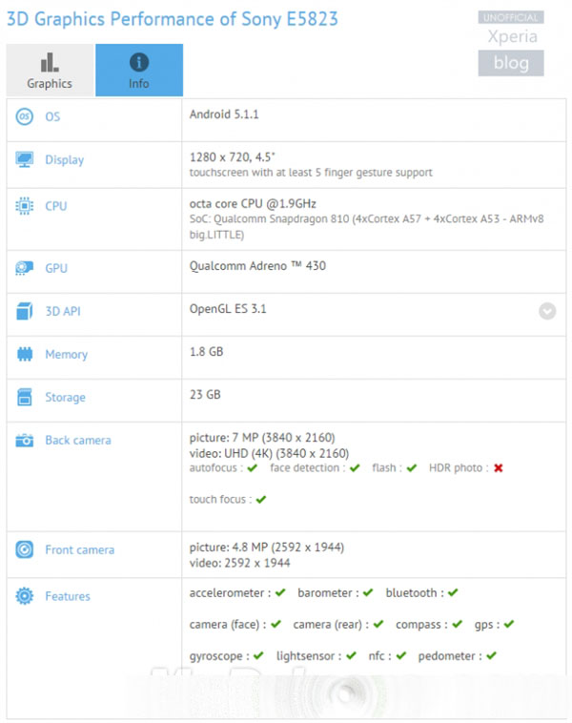This screenshot has width=572, height=723.
Task: Click the HDR photo red cross
Action: [499, 468]
